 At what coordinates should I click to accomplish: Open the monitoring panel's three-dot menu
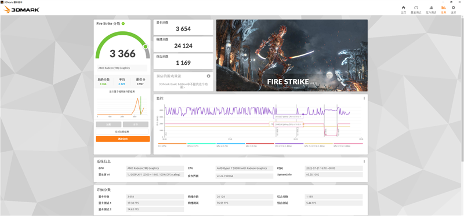[x=364, y=98]
